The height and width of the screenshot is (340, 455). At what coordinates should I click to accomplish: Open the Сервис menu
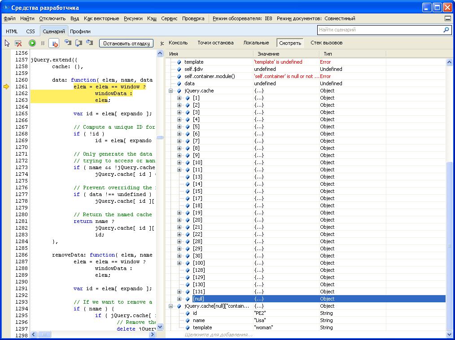coord(169,18)
